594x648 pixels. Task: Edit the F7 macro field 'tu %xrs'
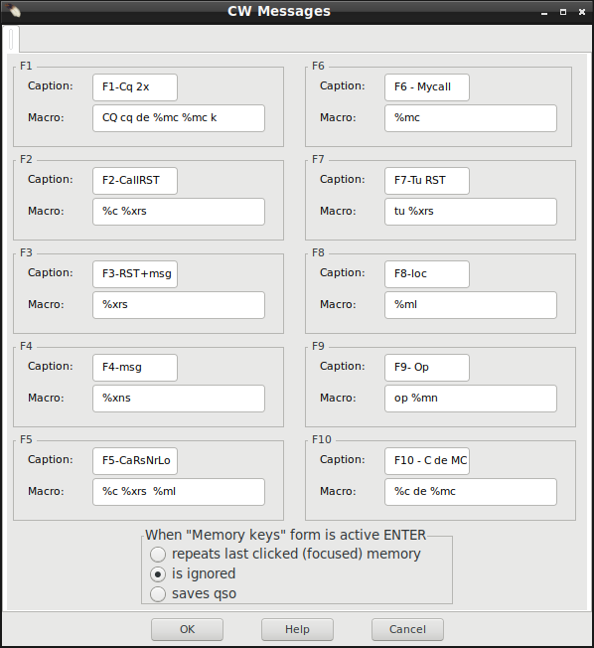tap(471, 212)
